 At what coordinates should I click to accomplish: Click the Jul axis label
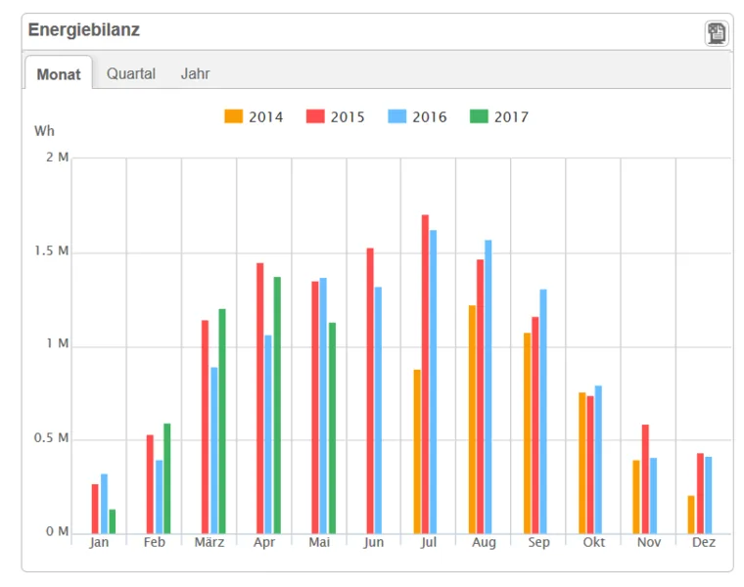[429, 542]
